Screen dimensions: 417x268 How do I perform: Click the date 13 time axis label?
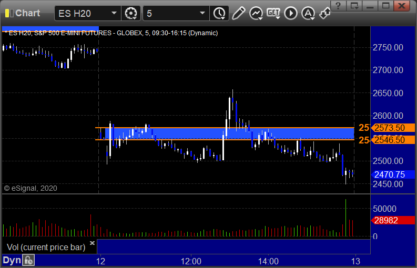pos(355,261)
